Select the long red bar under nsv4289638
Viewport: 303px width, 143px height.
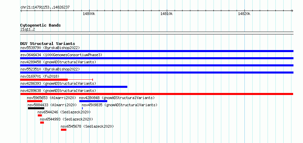pos(157,94)
